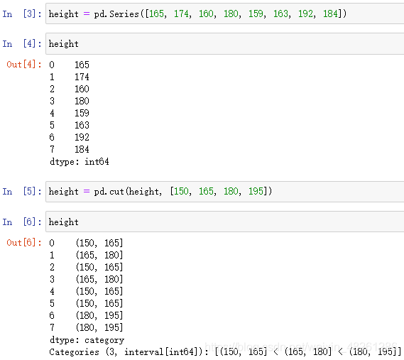Click the pd.cut code cell
The height and width of the screenshot is (360, 404).
tap(224, 192)
